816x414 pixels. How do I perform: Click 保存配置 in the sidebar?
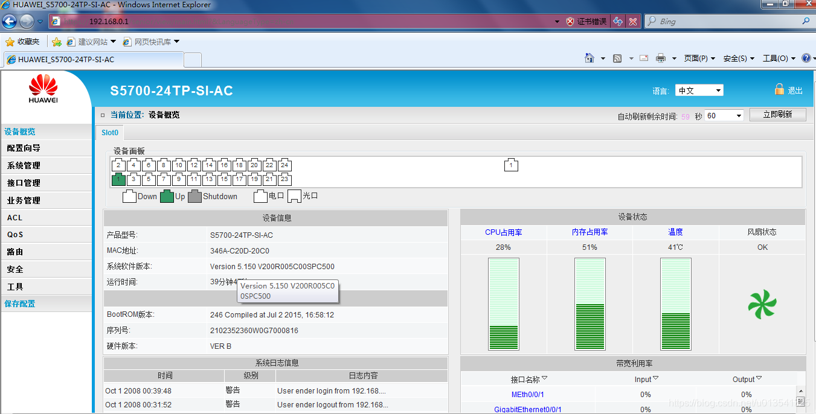[47, 304]
